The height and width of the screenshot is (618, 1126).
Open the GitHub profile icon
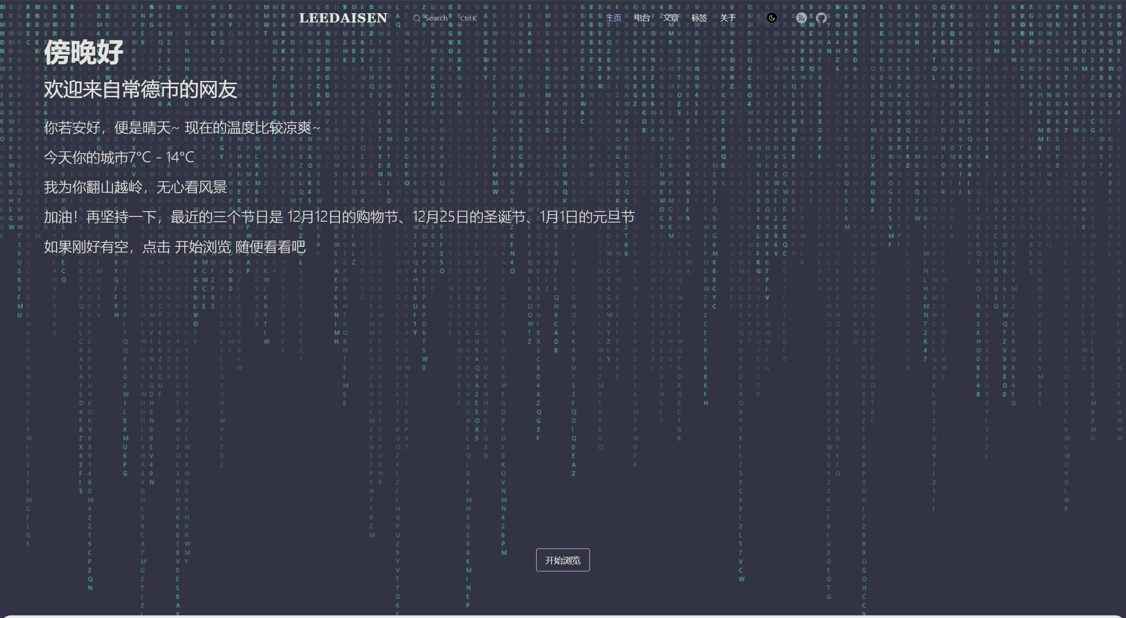pos(821,18)
